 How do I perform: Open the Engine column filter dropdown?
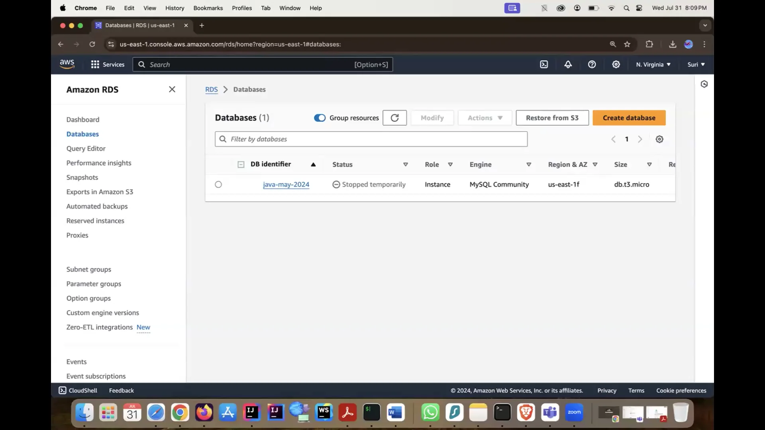click(x=529, y=164)
